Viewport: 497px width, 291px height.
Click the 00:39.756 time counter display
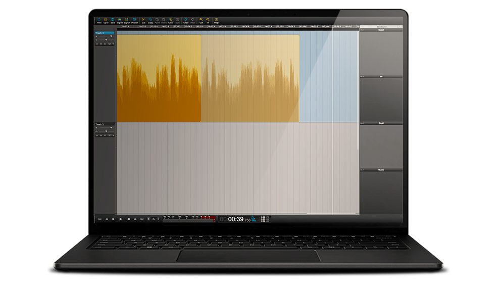click(x=235, y=219)
